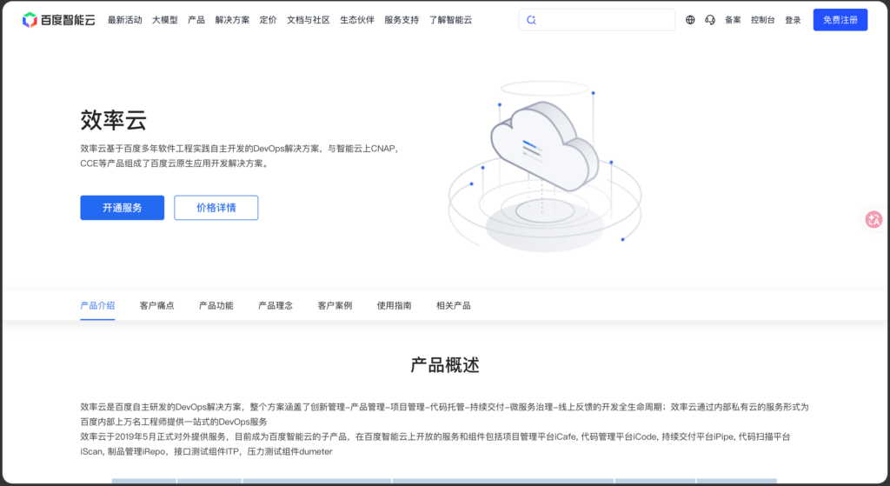
Task: Open the 服务支持 navigation menu
Action: click(402, 20)
